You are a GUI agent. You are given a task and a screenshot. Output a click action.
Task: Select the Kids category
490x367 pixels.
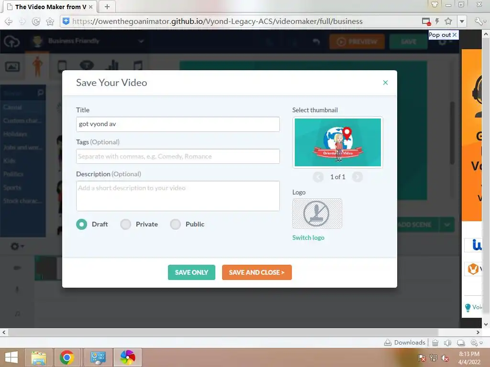pos(22,161)
